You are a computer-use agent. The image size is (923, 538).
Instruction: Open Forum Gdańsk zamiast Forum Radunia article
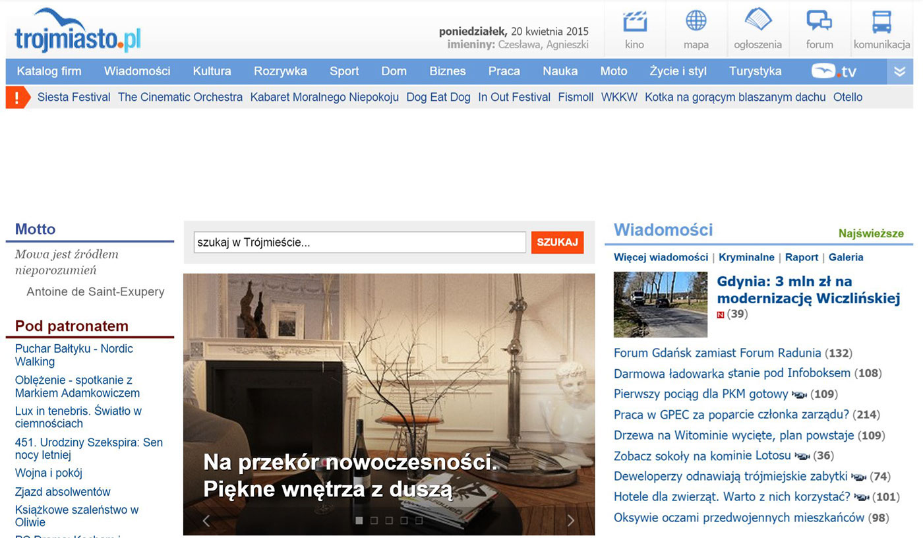(x=717, y=353)
